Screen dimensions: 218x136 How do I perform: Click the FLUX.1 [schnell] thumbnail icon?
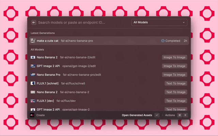[x=33, y=83]
